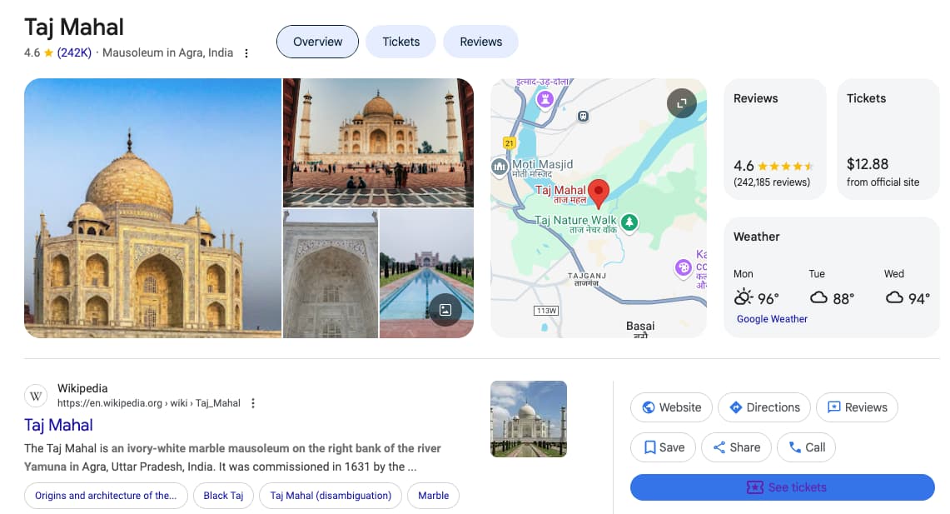Click the red Taj Mahal map pin
Screen dimensions: 950x514
pos(599,193)
